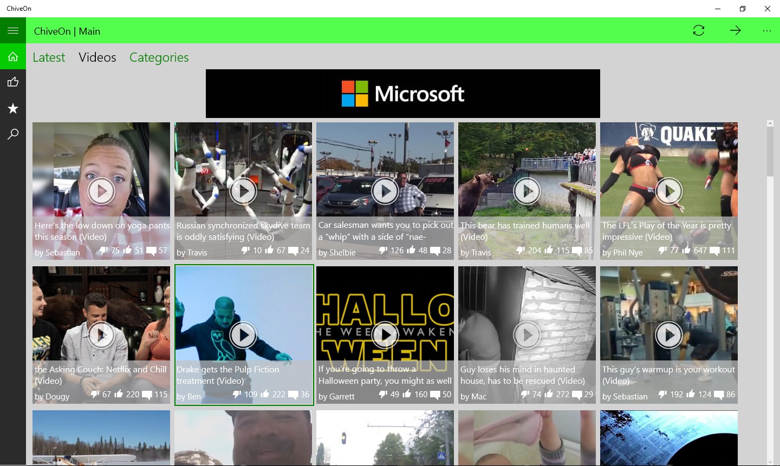Thumbs-down the Drake Pulp Fiction post

(x=237, y=394)
